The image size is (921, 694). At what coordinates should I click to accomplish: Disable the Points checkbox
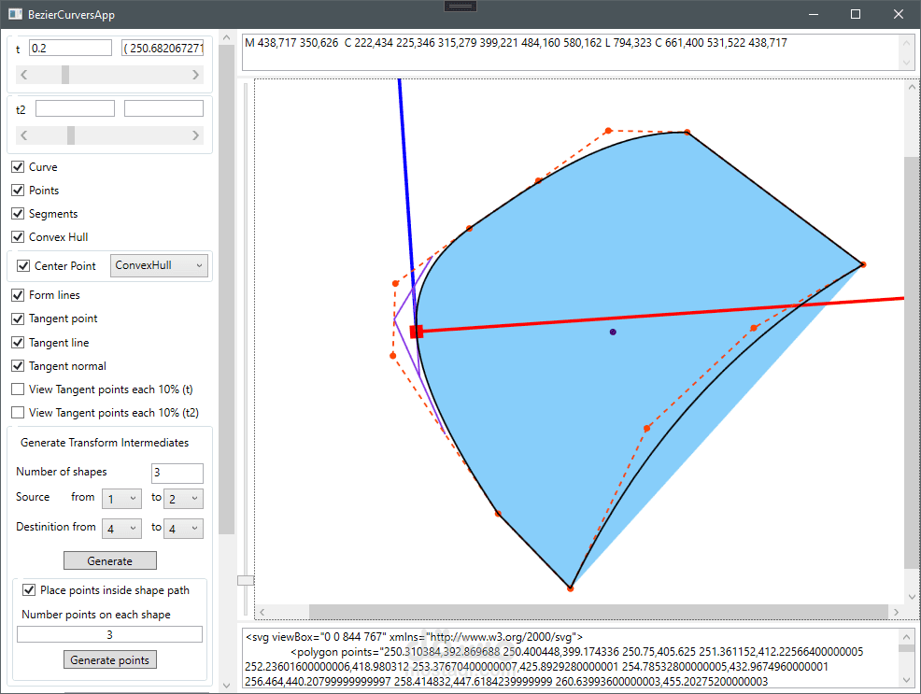[x=17, y=190]
